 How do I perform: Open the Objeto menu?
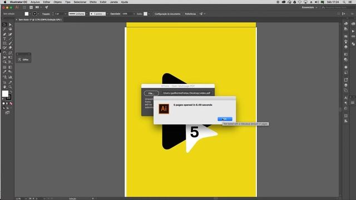coord(58,2)
